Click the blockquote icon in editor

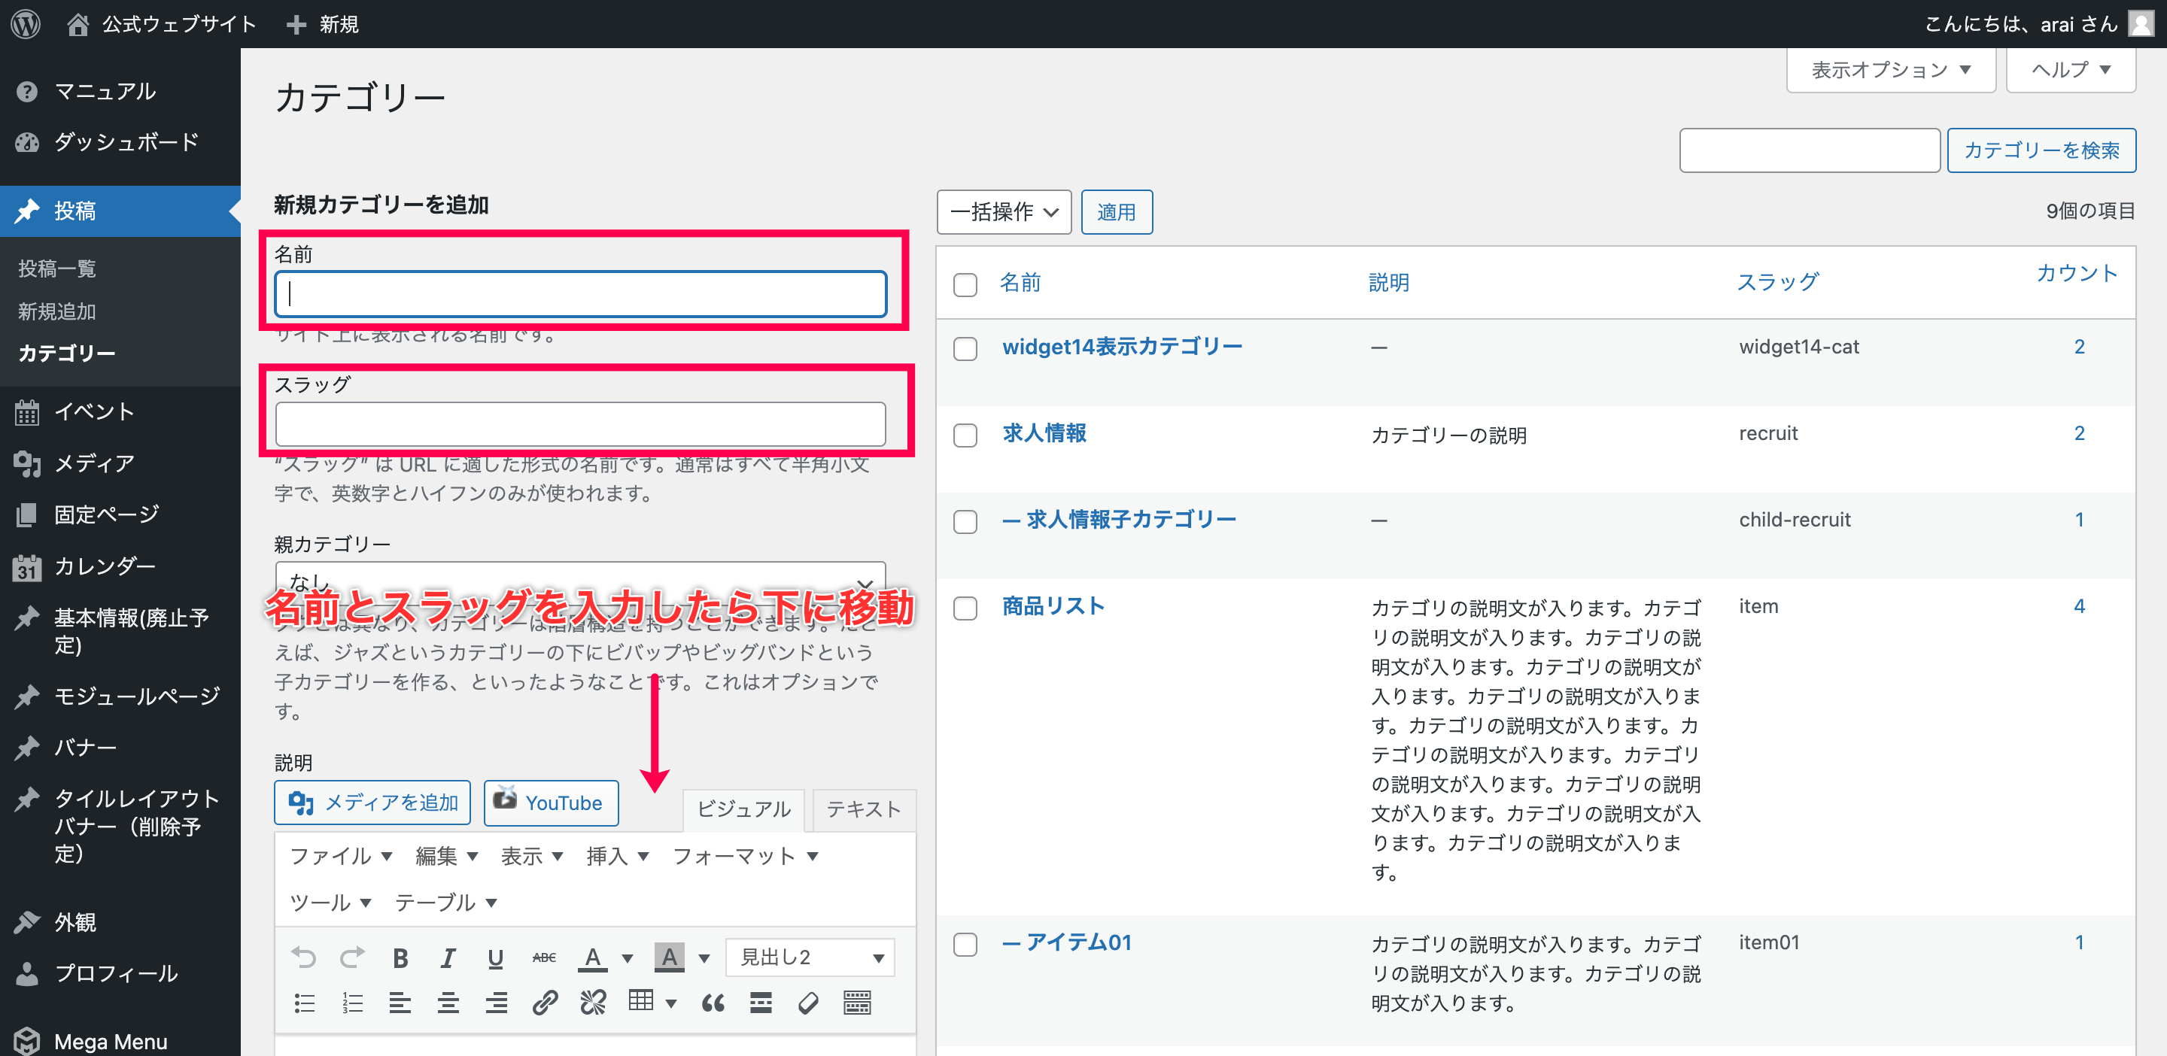[713, 1002]
